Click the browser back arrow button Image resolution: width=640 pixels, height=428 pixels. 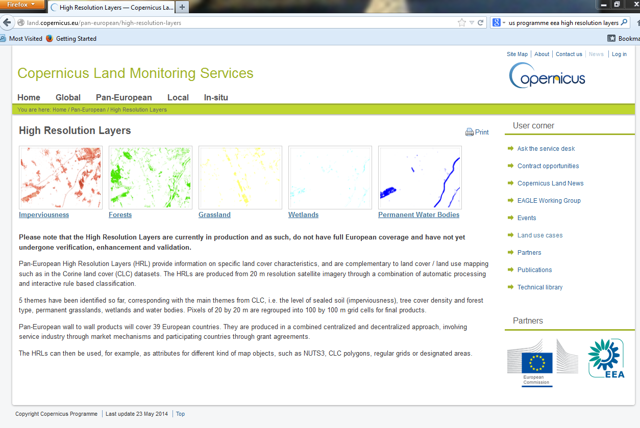(x=7, y=22)
